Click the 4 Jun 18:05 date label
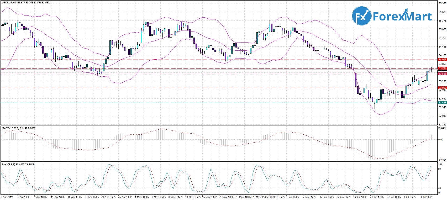 (x=292, y=197)
